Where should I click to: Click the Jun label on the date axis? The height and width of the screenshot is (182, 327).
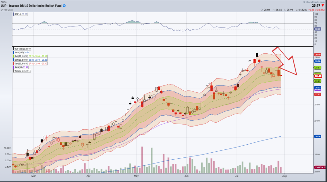pyautogui.click(x=186, y=176)
